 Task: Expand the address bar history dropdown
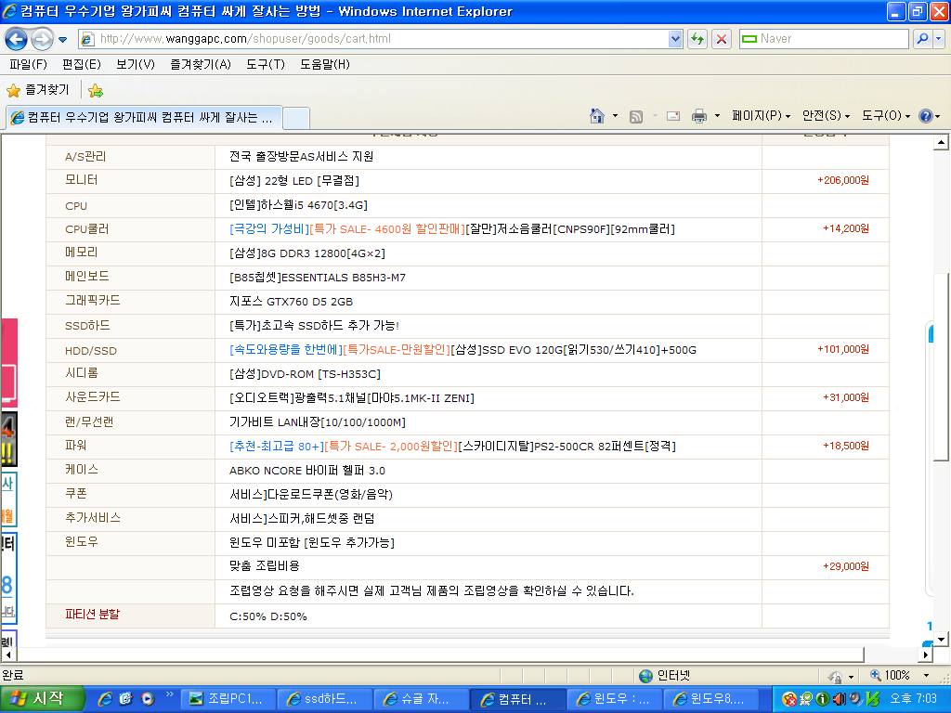[675, 39]
